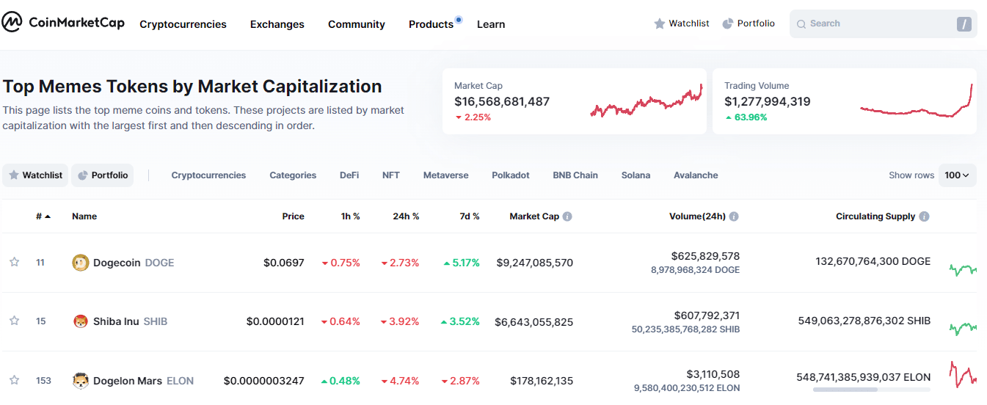Click the Market Cap info icon

(x=567, y=216)
